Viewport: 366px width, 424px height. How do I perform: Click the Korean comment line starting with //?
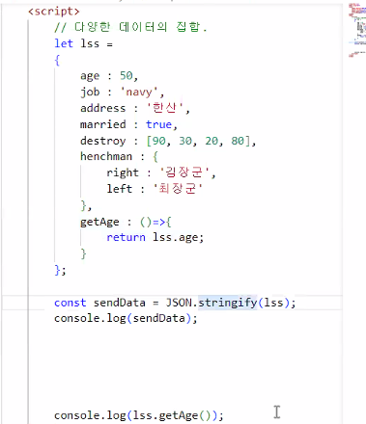tap(130, 27)
